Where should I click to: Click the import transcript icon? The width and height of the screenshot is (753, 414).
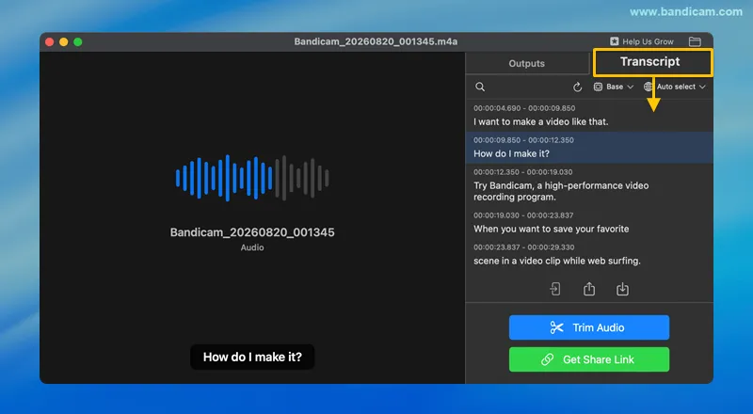click(x=555, y=289)
